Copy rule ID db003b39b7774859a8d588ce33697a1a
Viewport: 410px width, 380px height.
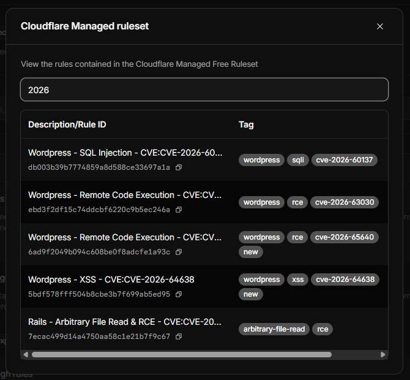(x=179, y=167)
